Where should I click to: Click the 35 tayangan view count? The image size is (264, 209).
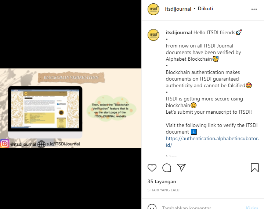[162, 181]
